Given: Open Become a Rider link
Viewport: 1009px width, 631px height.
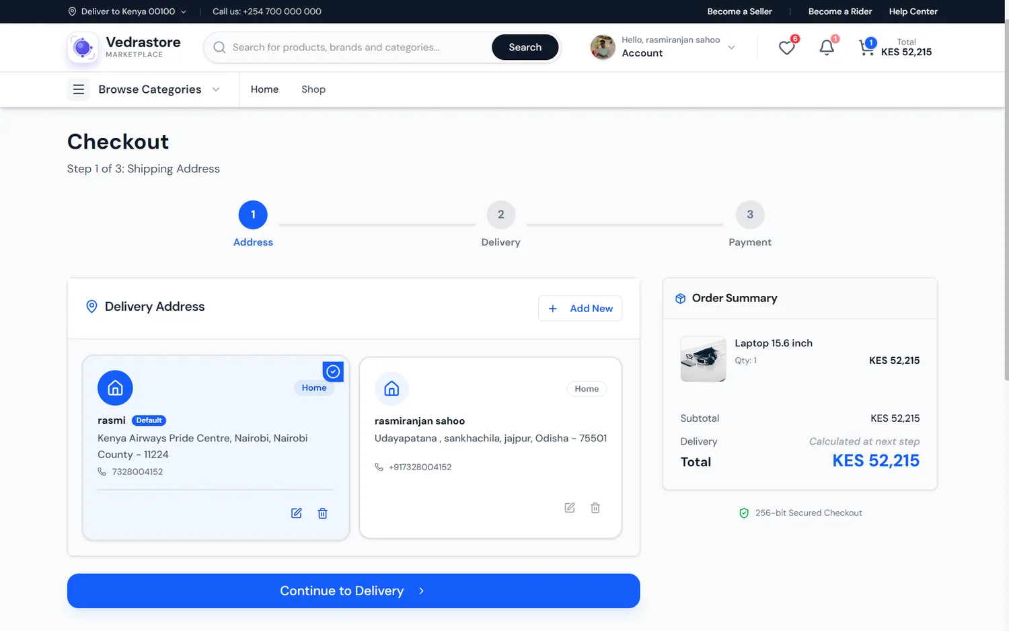Looking at the screenshot, I should pos(840,11).
